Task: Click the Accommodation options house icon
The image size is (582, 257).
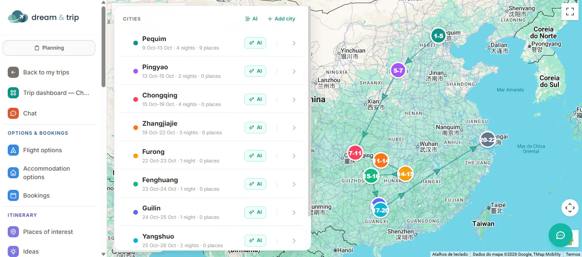Action: 13,173
